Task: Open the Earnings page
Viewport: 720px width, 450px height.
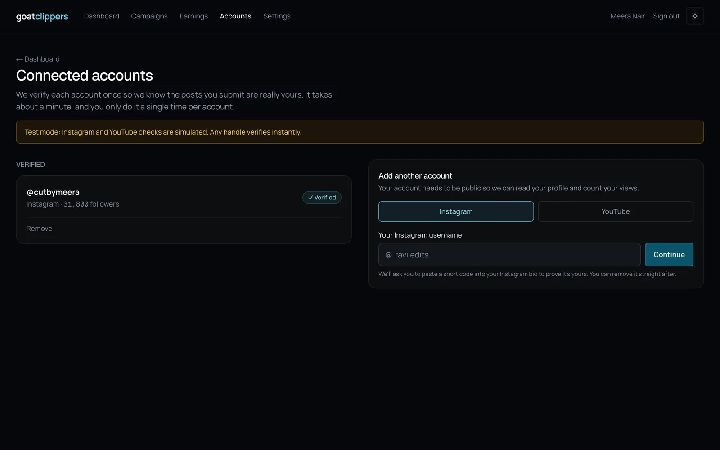Action: [x=193, y=16]
